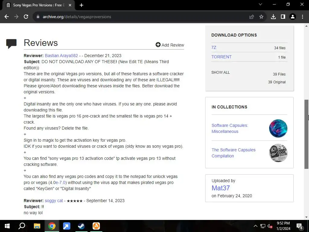309x232 pixels.
Task: Open reviewer soggy cat profile
Action: pyautogui.click(x=54, y=201)
